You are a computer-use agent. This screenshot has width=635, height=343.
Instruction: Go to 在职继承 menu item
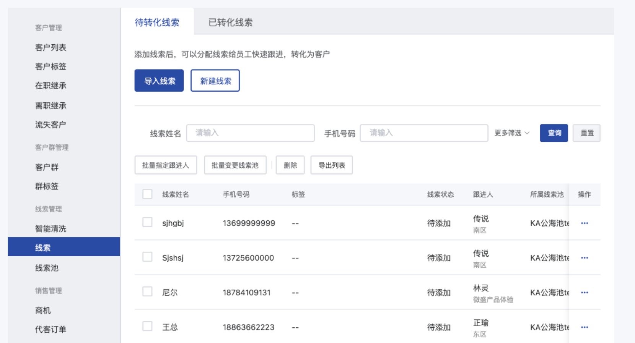(x=50, y=86)
